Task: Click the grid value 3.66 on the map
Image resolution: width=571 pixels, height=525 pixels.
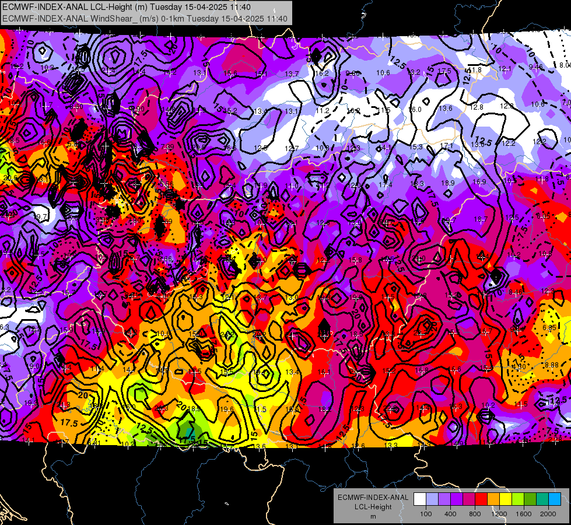Action: [x=165, y=258]
